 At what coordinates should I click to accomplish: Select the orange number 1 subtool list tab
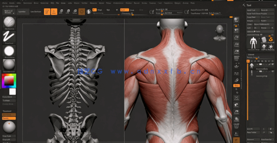tap(248, 61)
